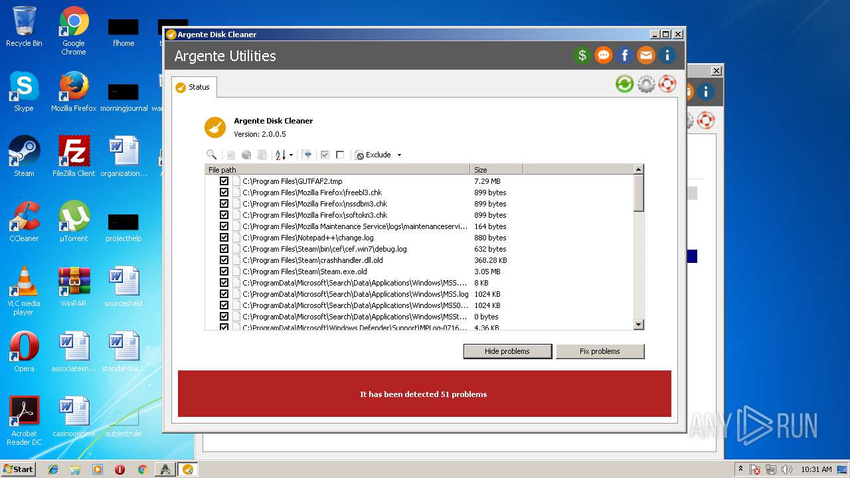Uncheck the Notepad++ change.log checkbox

[x=224, y=238]
